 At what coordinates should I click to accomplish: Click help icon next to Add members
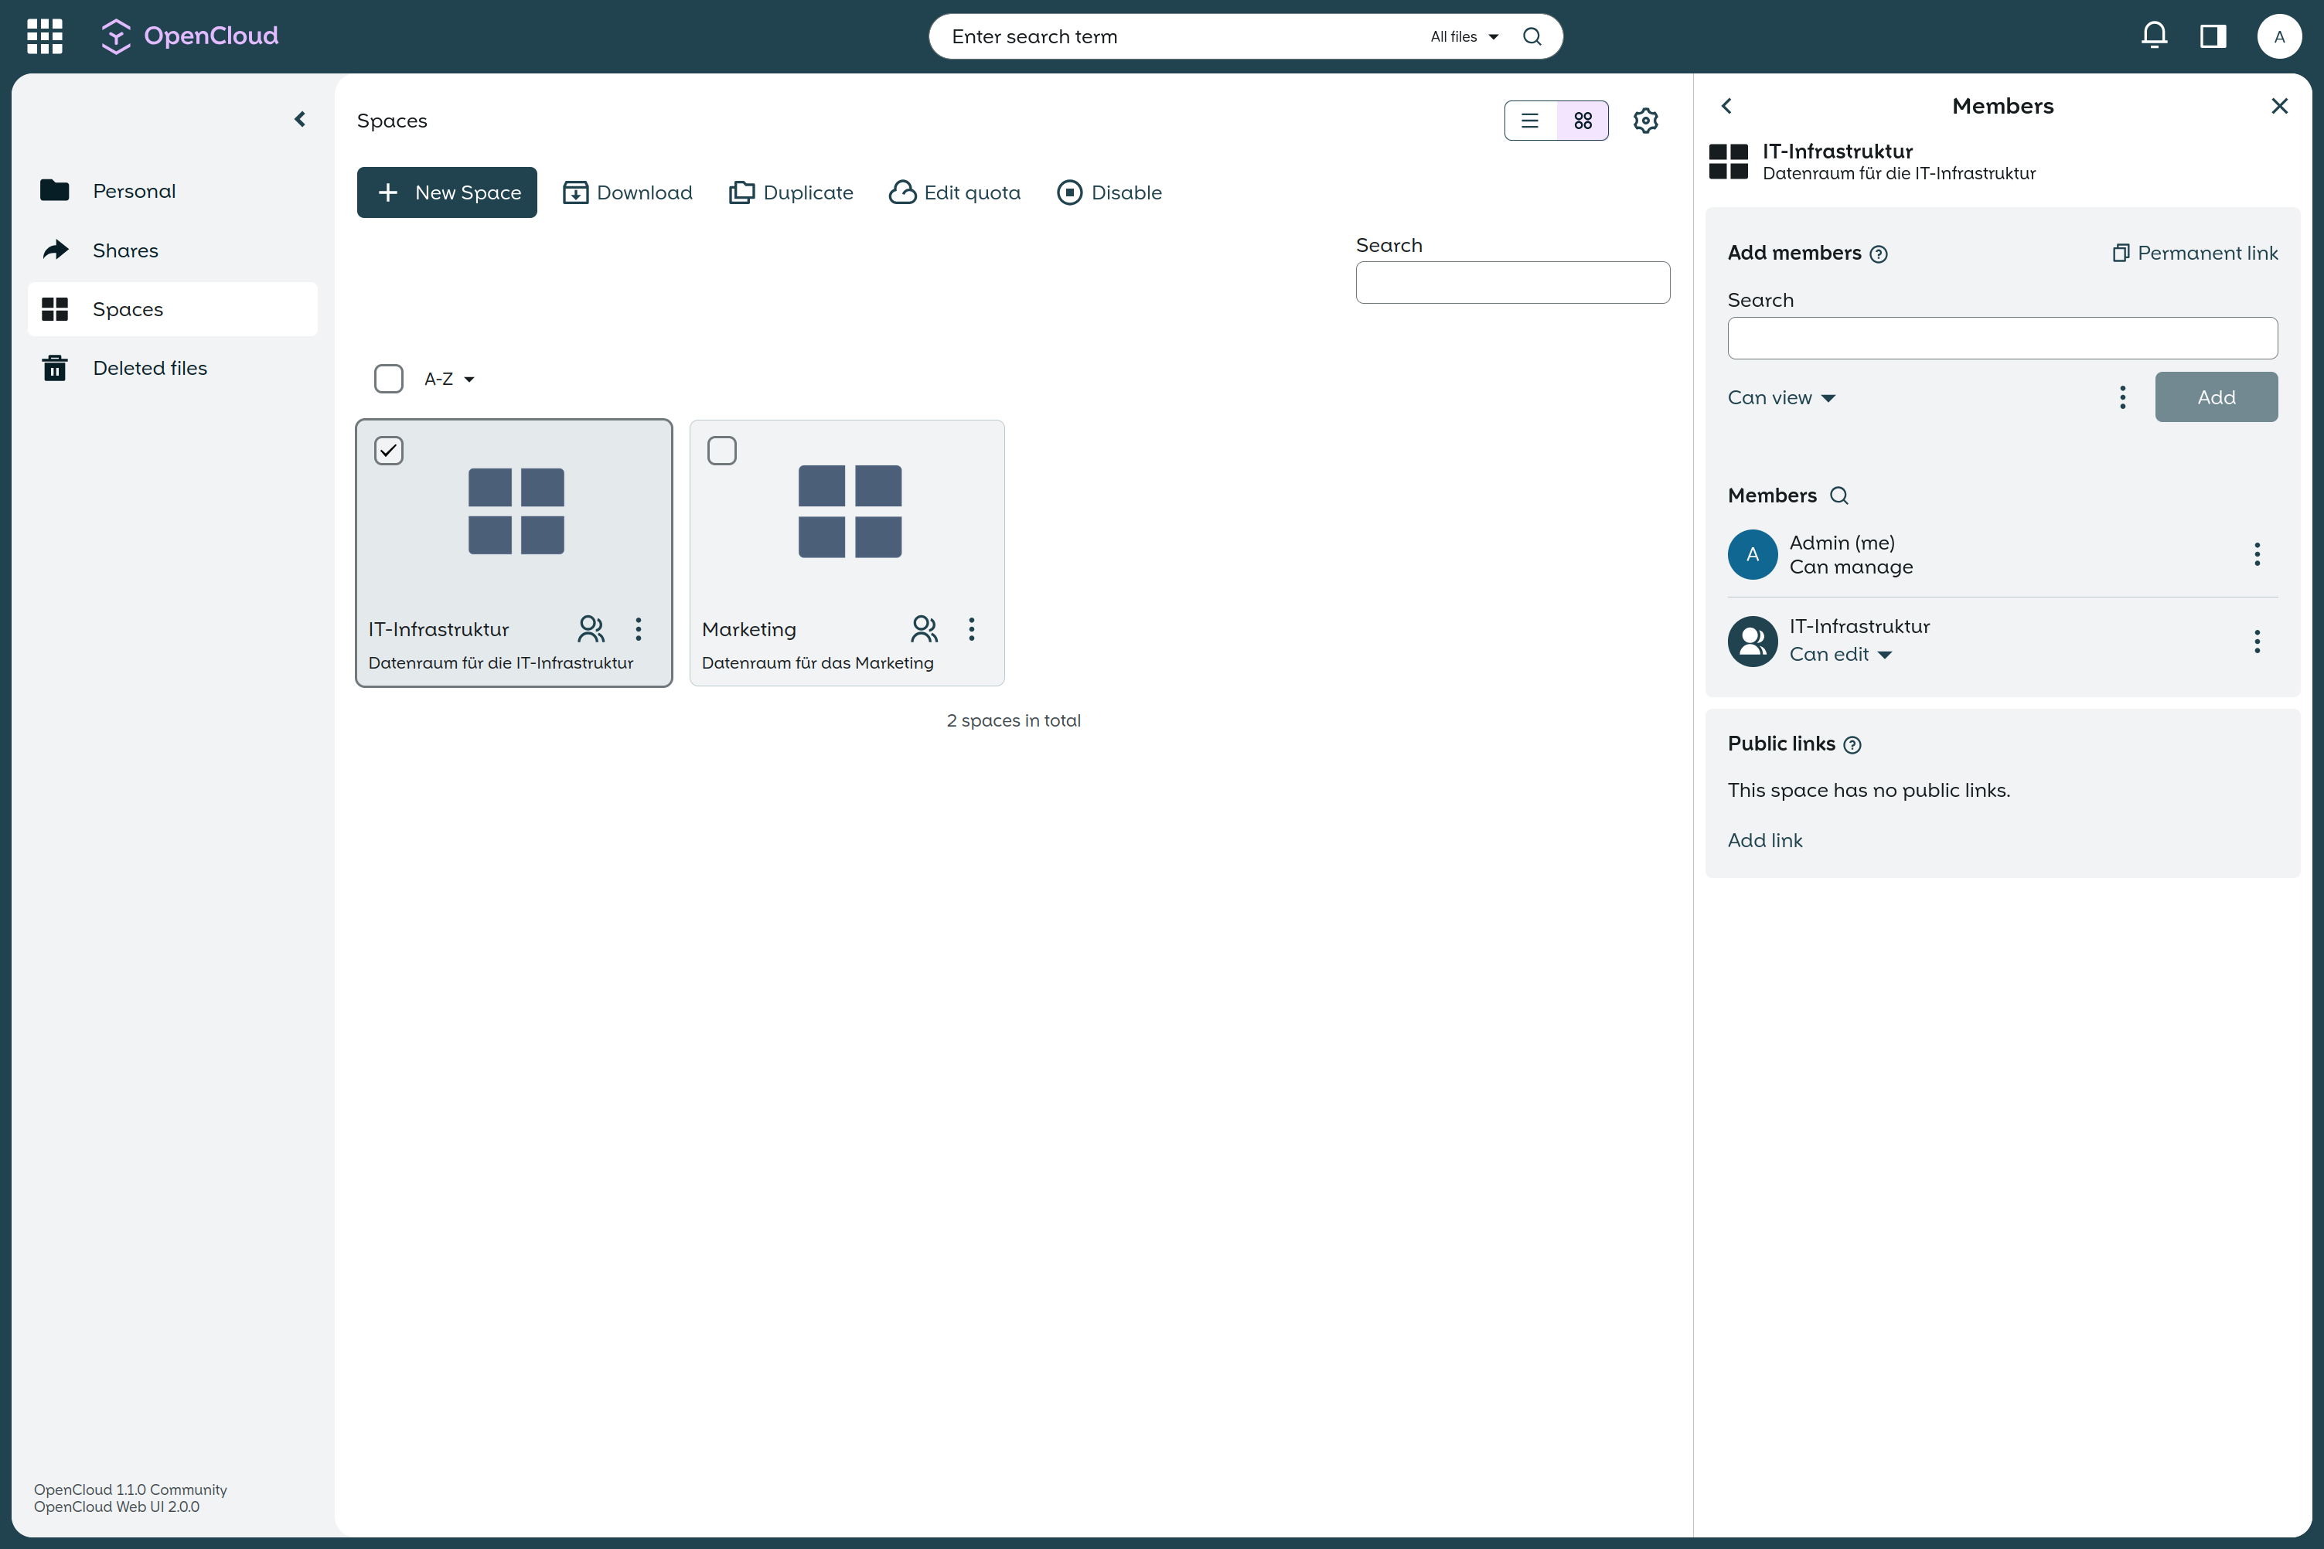click(x=1879, y=254)
